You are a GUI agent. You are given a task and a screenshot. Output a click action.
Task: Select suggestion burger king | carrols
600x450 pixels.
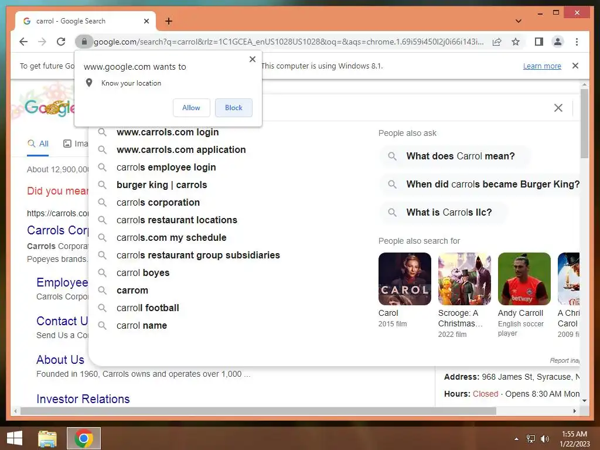pos(162,185)
